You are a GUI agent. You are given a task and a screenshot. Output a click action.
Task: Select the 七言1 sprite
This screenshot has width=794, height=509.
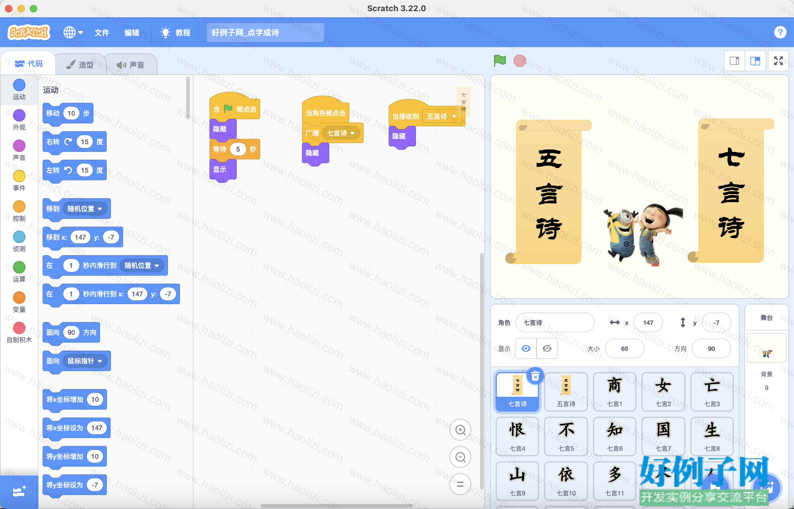[615, 392]
